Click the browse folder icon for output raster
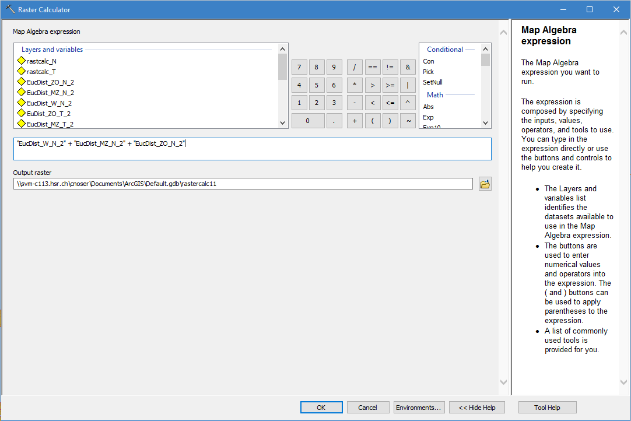 point(485,184)
